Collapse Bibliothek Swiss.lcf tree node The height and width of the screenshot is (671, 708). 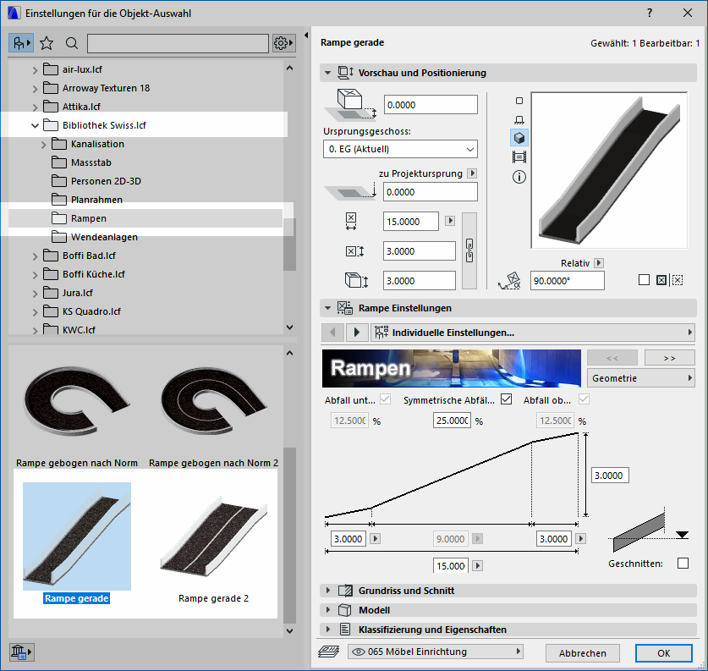pos(35,125)
